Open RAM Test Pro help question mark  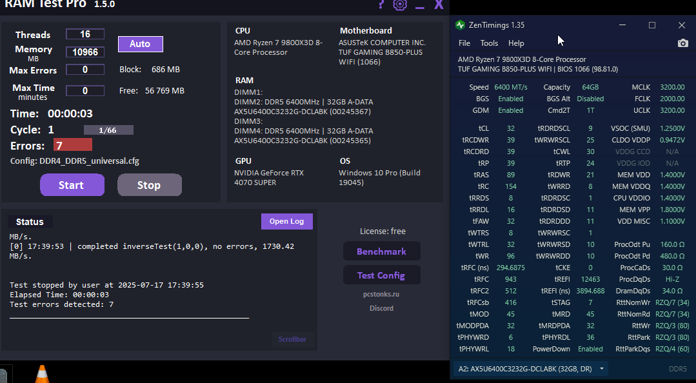point(381,5)
